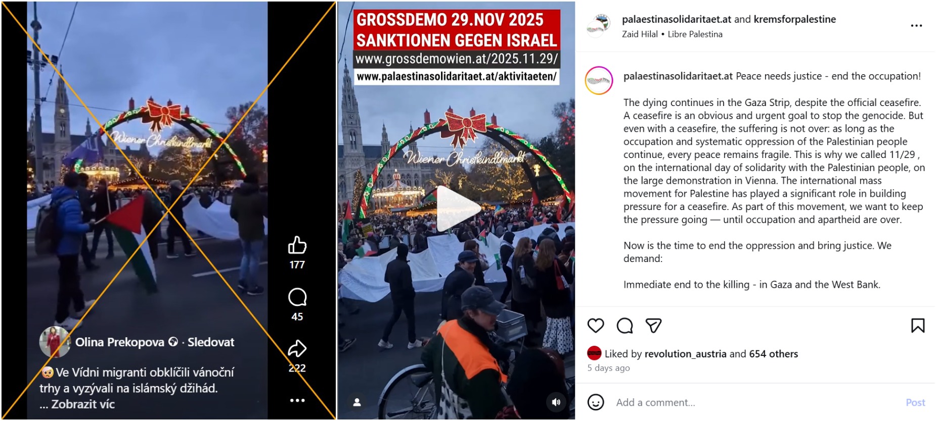Like the Instagram post with heart icon

point(596,326)
